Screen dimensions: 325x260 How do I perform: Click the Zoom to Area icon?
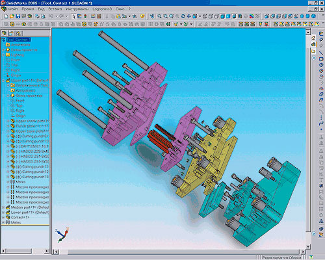point(165,16)
